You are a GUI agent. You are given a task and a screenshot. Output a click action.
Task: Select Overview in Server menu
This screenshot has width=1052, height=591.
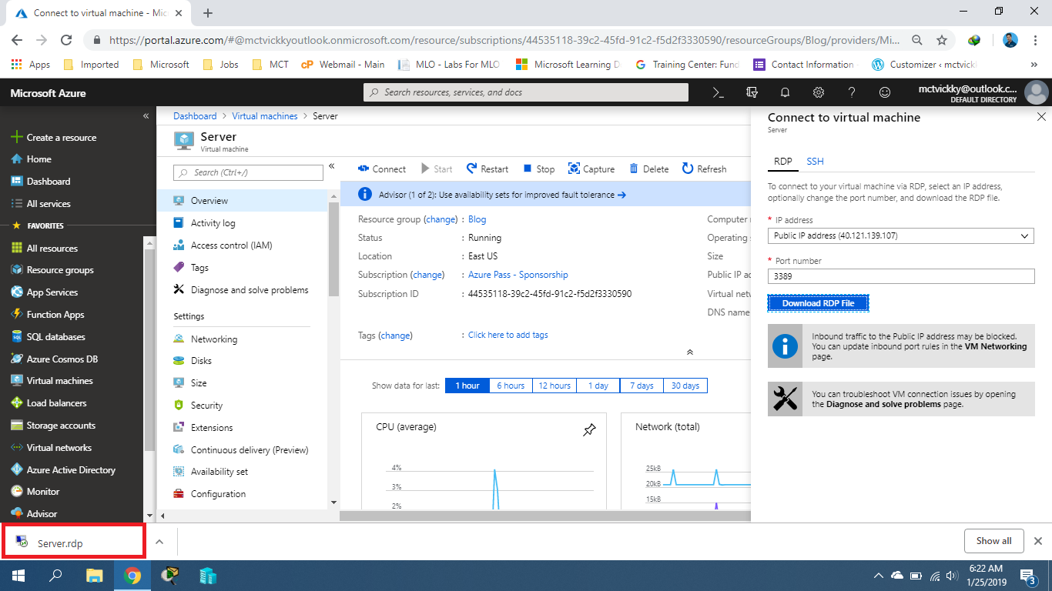242,201
